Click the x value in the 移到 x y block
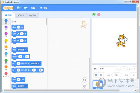140x93 pixels. (20, 57)
